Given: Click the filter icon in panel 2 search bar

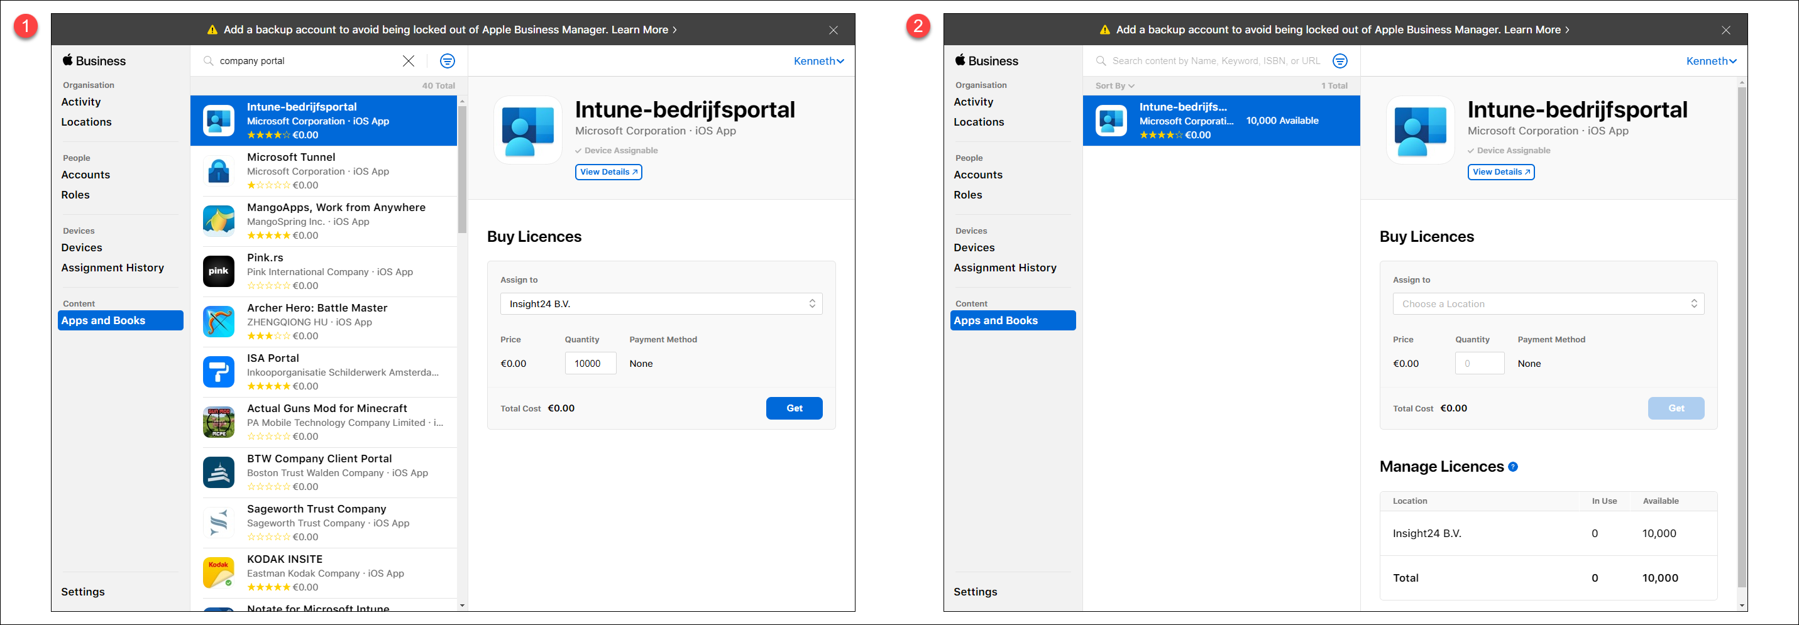Looking at the screenshot, I should tap(1340, 62).
